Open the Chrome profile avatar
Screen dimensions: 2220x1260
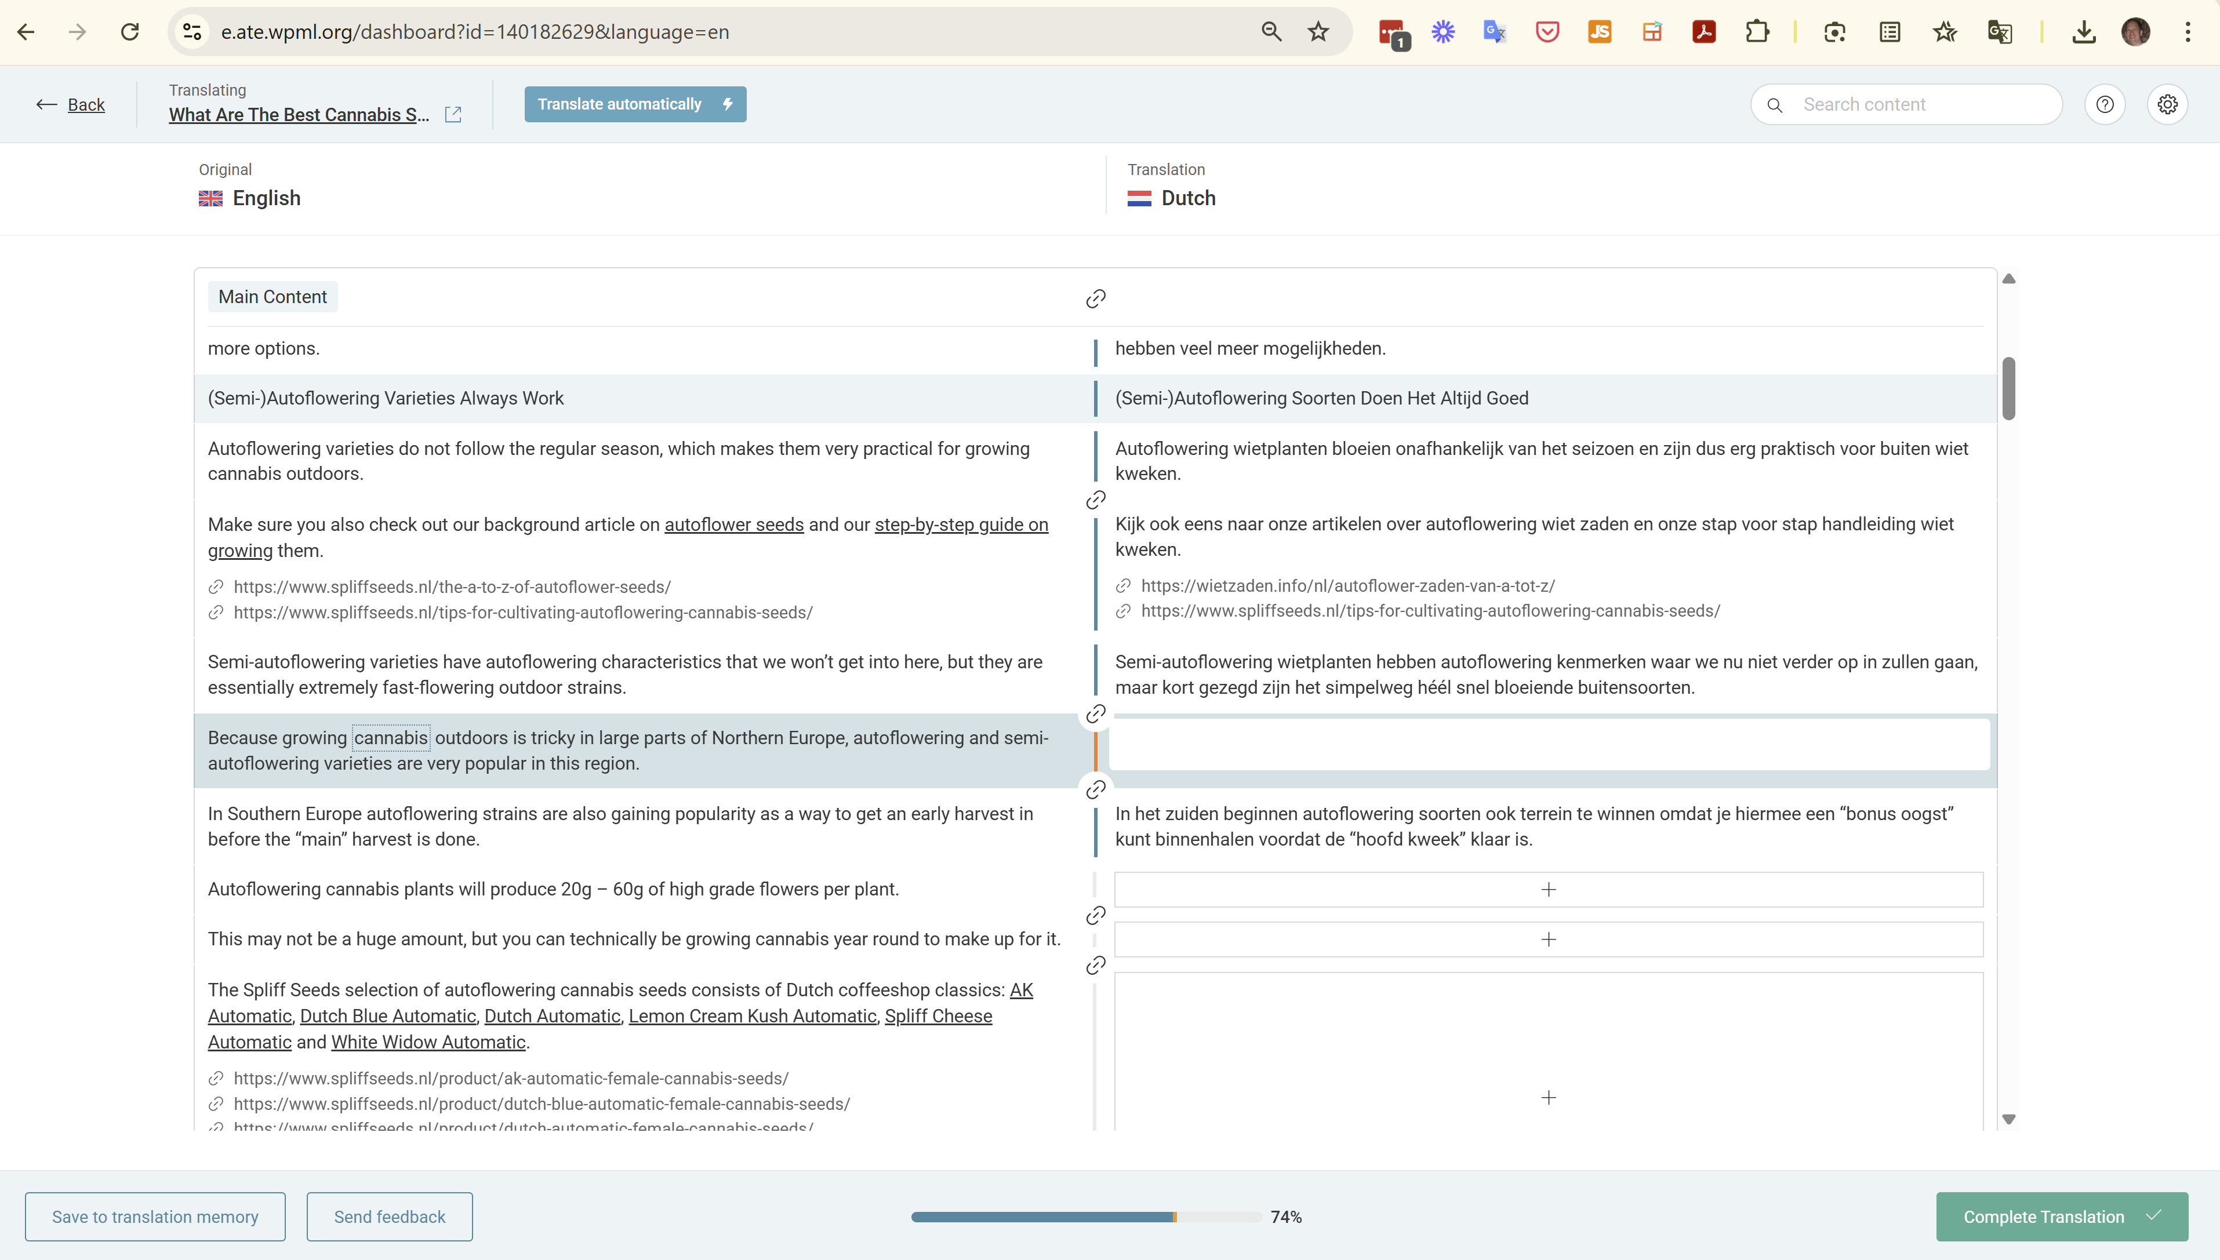[x=2136, y=32]
